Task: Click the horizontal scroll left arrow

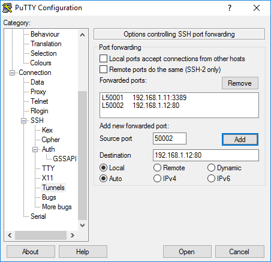Action: (x=10, y=235)
